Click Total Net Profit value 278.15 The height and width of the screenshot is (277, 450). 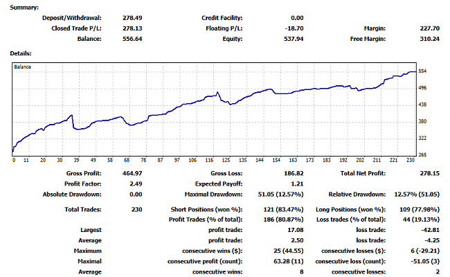click(x=430, y=173)
